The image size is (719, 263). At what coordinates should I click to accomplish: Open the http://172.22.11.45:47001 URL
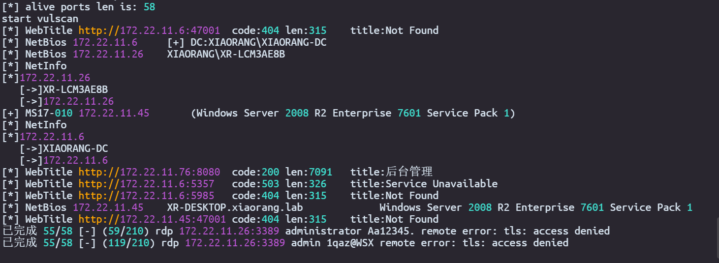152,219
